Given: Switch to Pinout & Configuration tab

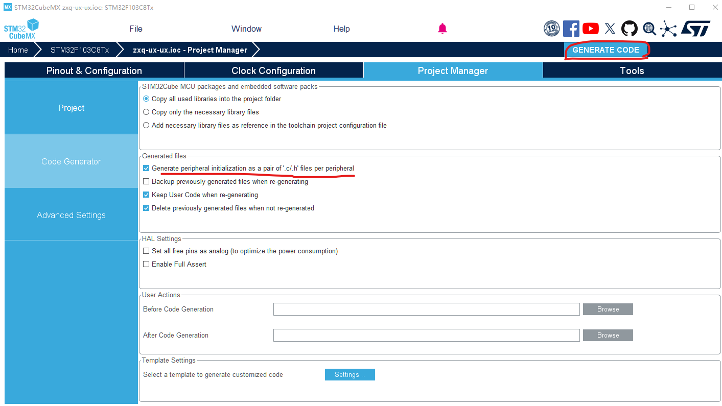Looking at the screenshot, I should pyautogui.click(x=94, y=70).
